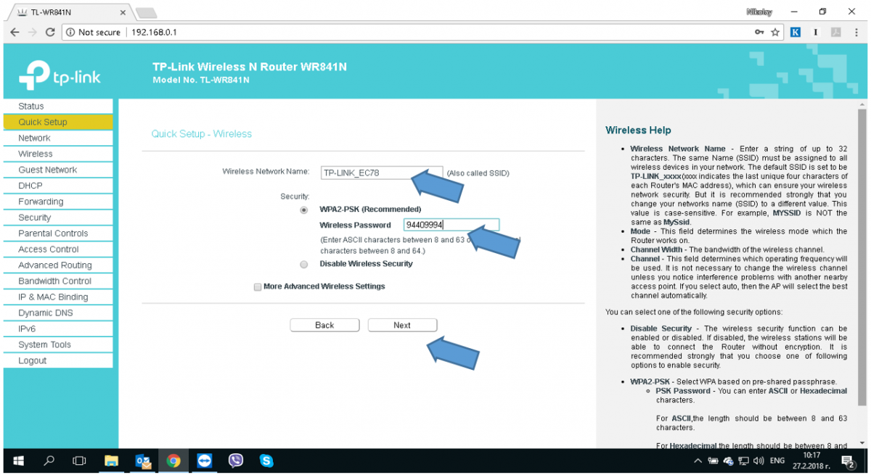The image size is (871, 475).
Task: Open the saved password key icon
Action: pyautogui.click(x=759, y=33)
